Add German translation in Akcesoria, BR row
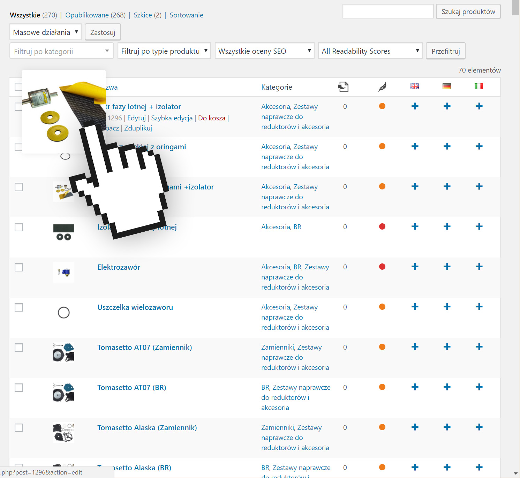 [447, 226]
